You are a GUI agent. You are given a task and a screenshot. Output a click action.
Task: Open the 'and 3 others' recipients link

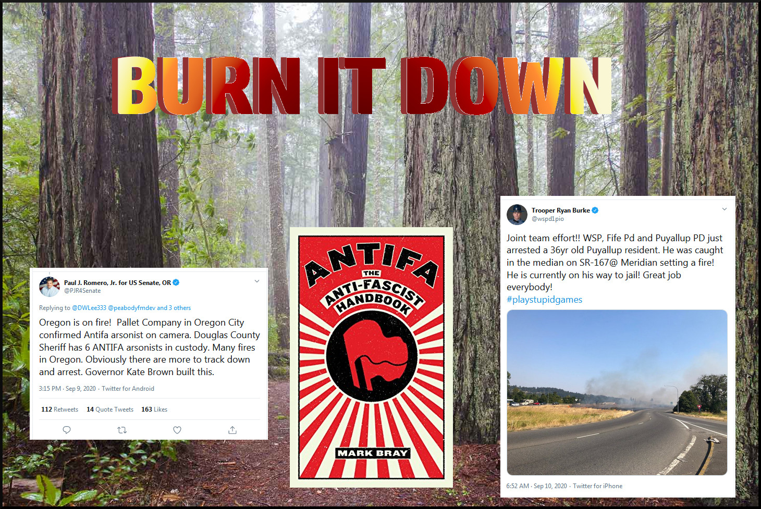pyautogui.click(x=174, y=308)
